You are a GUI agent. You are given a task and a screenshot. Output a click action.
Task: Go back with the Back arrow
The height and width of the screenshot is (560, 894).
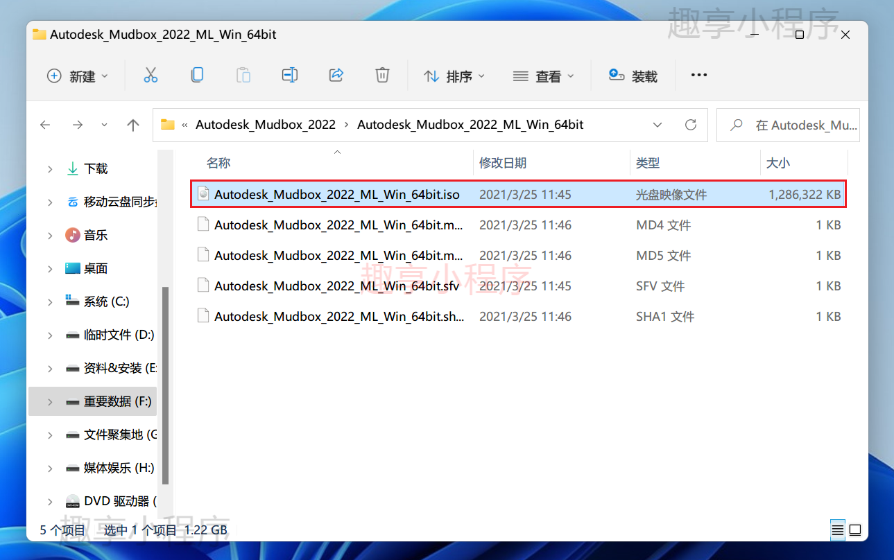(45, 125)
